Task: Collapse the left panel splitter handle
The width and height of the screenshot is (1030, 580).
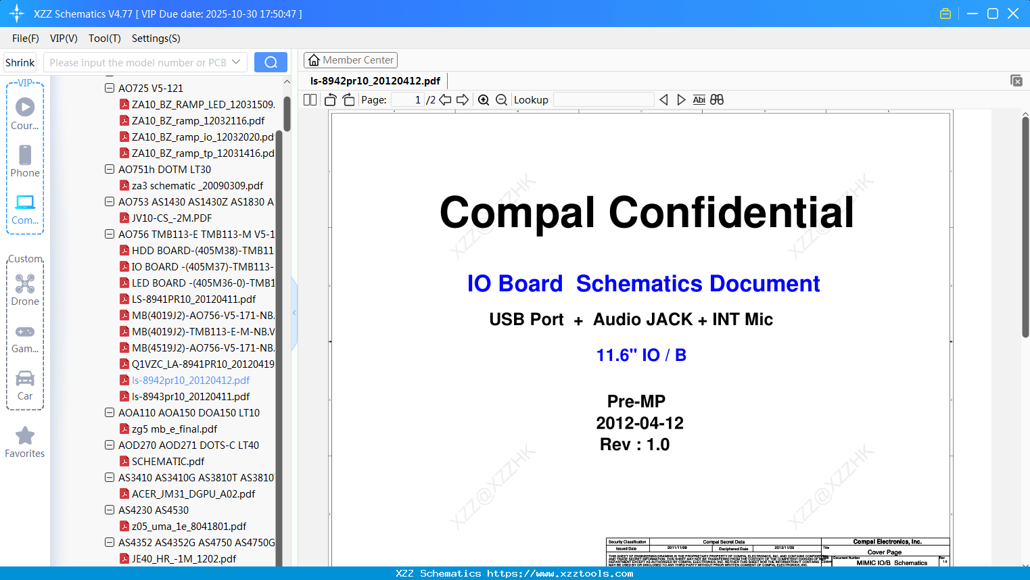Action: (x=294, y=313)
